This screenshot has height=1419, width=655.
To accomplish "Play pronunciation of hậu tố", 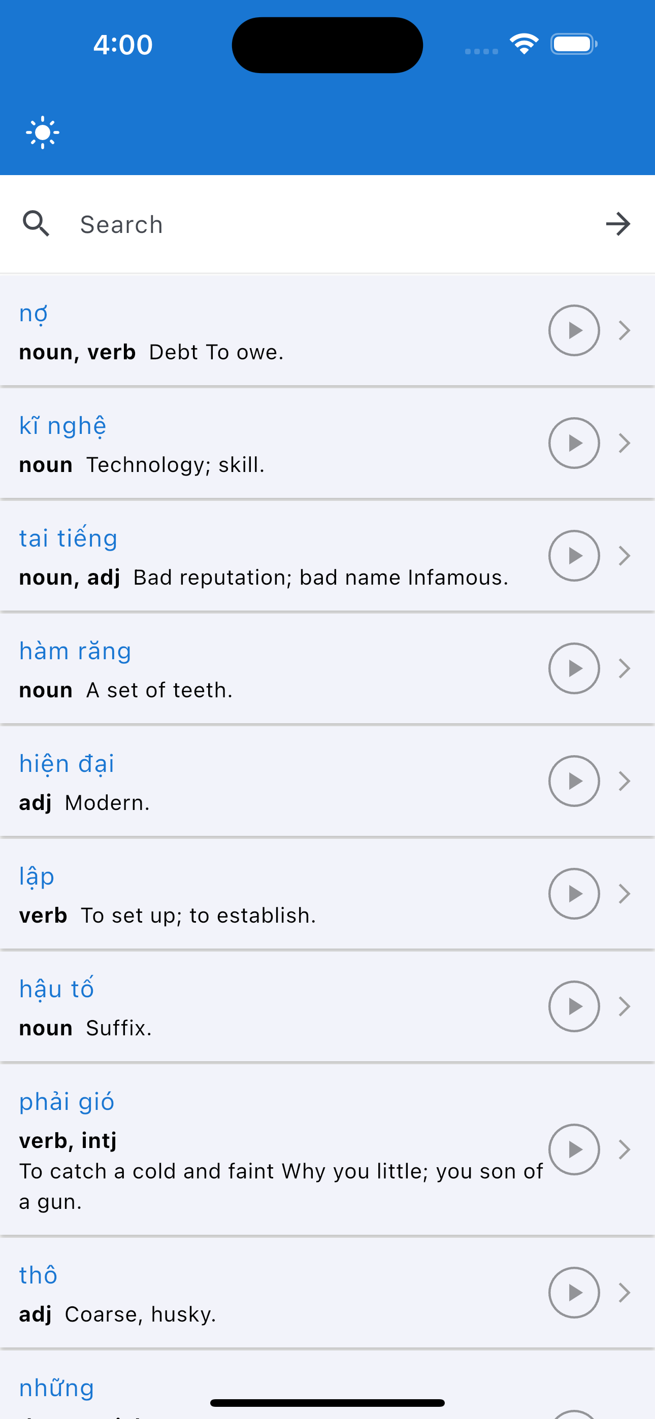I will click(574, 1006).
